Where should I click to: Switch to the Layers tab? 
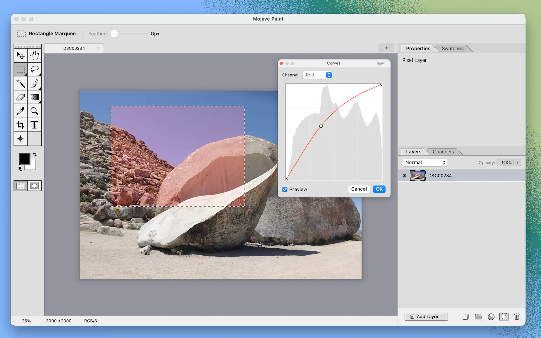click(414, 152)
